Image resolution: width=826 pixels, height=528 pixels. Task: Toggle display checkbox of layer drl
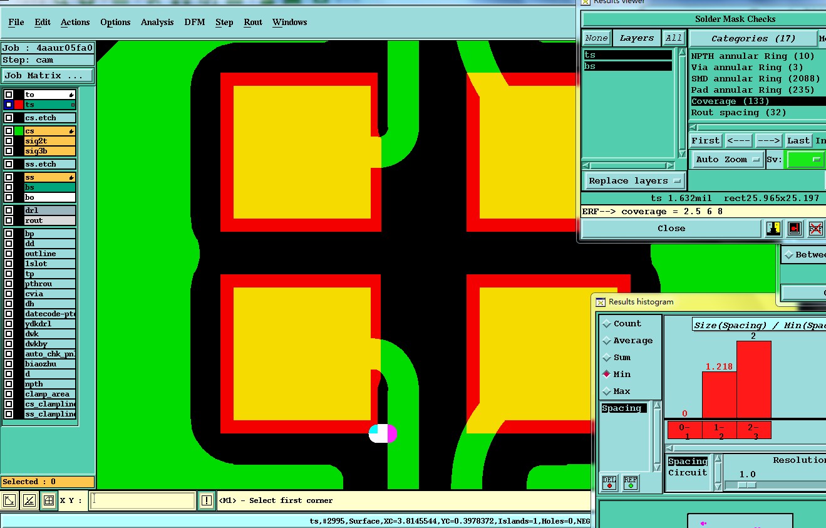9,210
